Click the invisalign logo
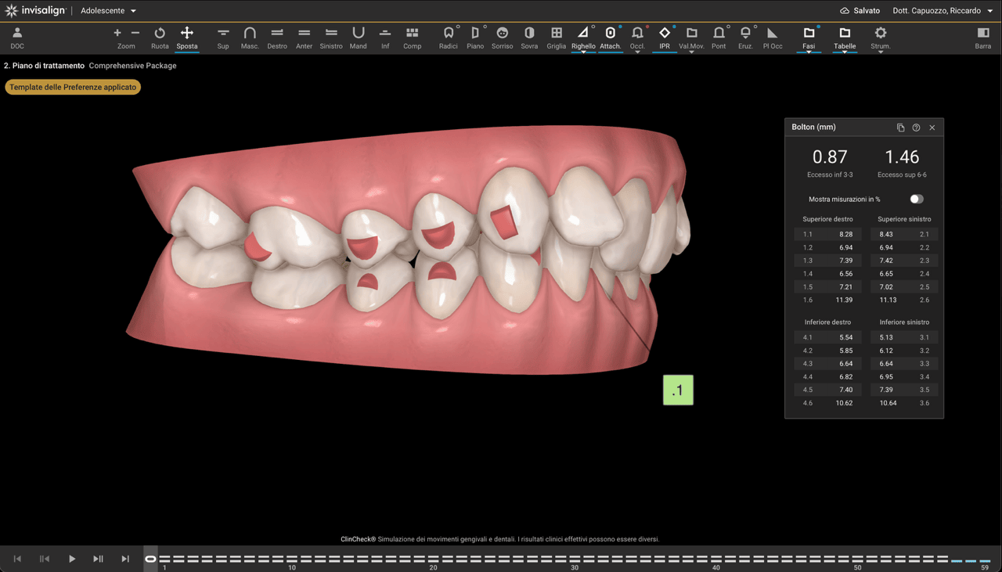Image resolution: width=1002 pixels, height=572 pixels. (35, 11)
